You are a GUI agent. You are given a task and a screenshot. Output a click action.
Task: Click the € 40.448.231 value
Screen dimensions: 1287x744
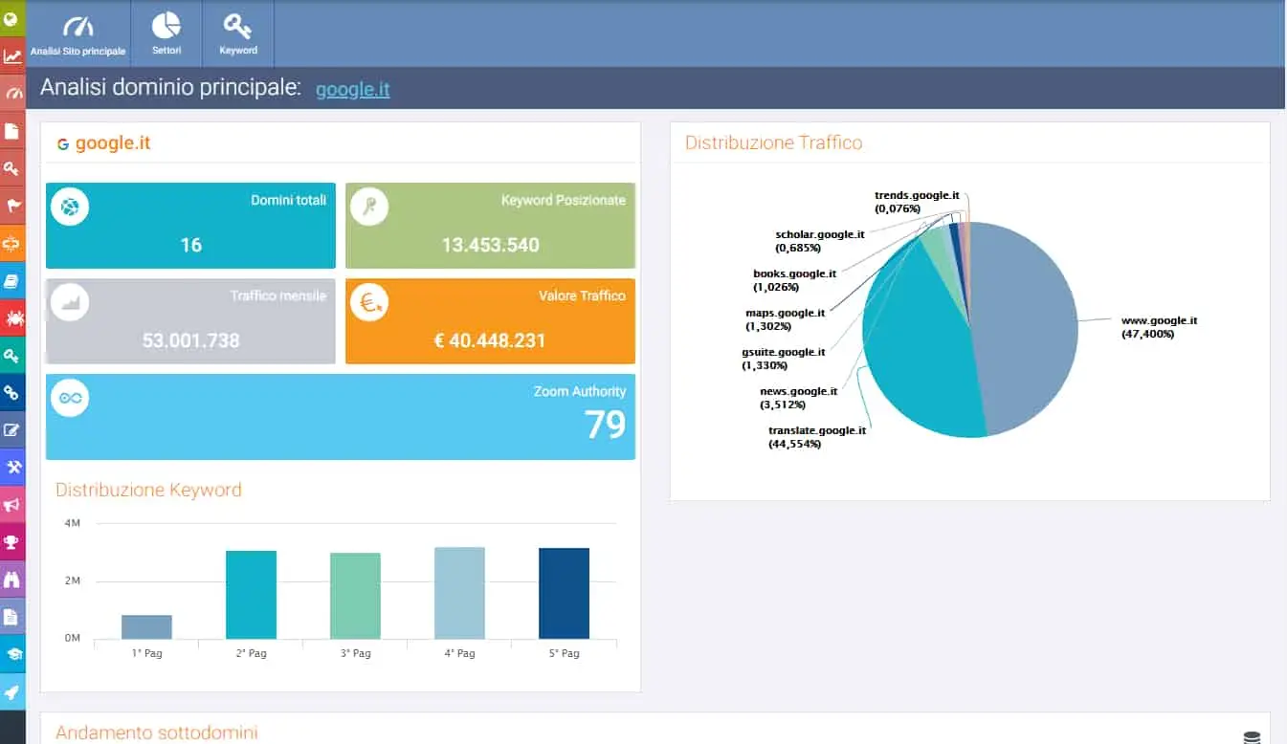(490, 340)
